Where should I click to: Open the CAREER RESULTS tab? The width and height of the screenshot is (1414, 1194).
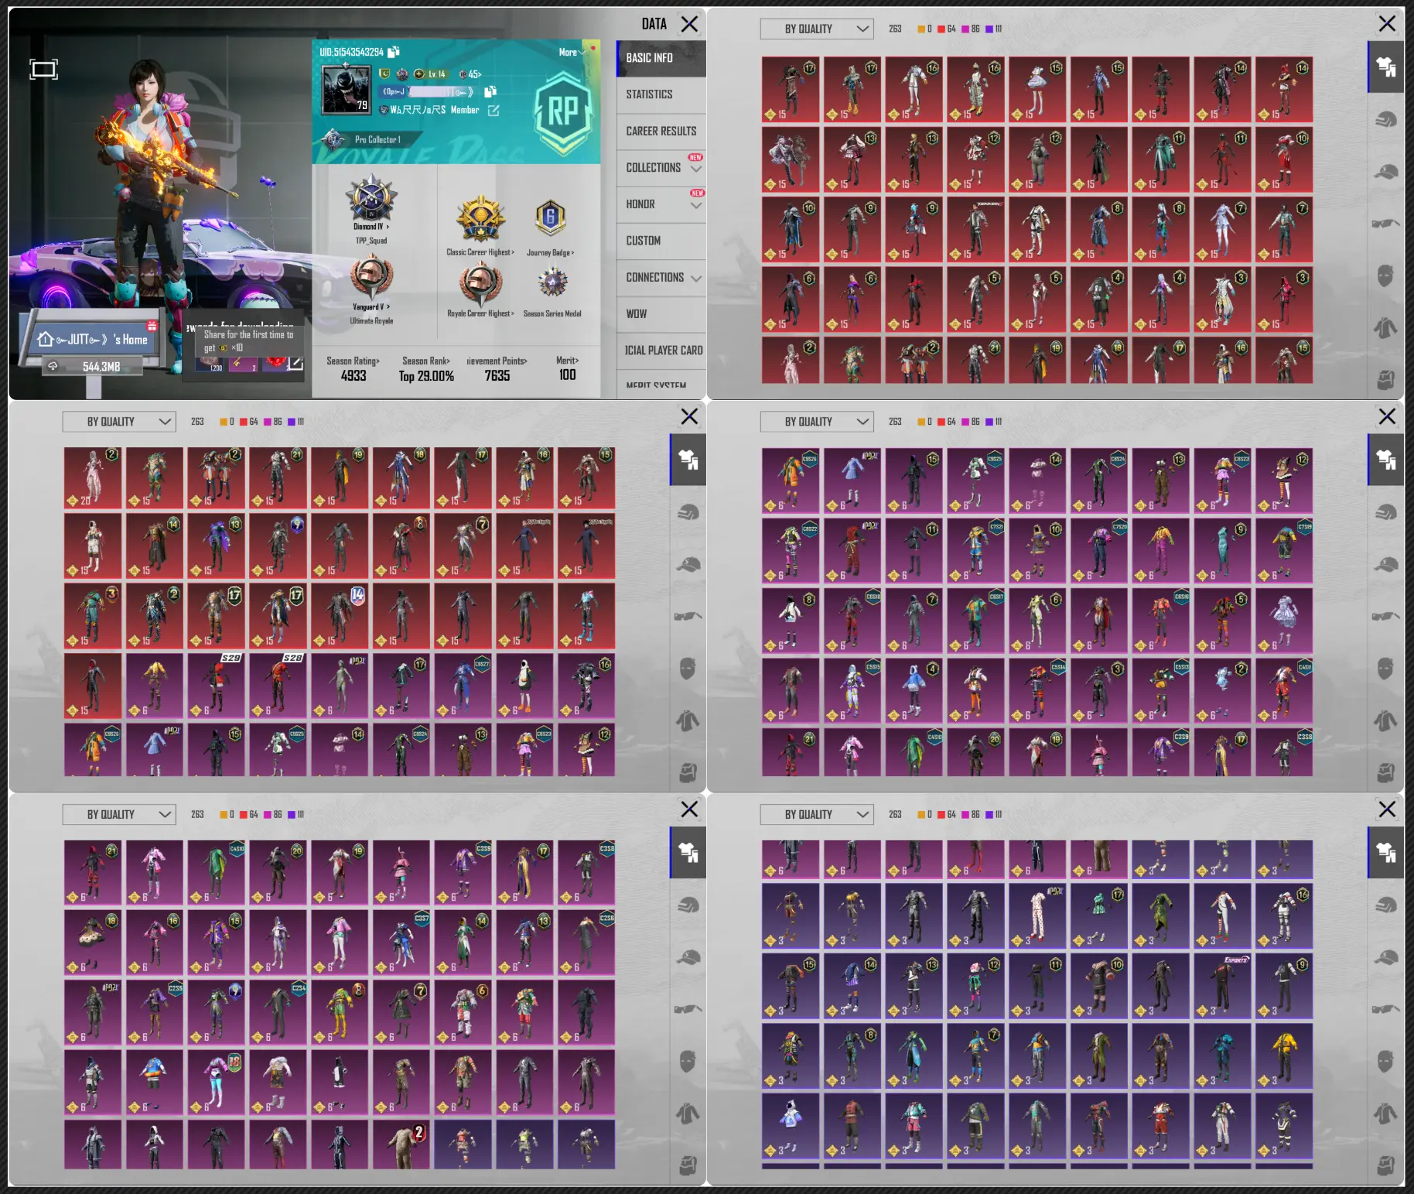pyautogui.click(x=661, y=131)
